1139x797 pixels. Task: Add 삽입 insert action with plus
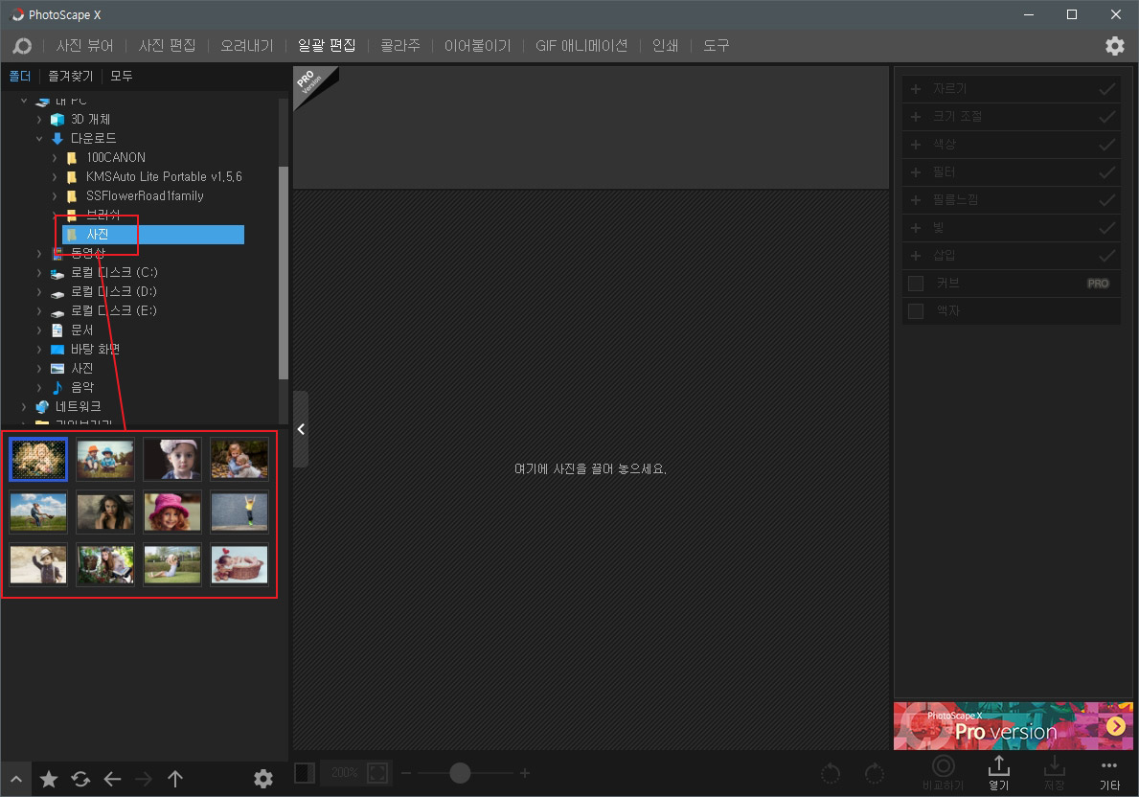click(915, 255)
